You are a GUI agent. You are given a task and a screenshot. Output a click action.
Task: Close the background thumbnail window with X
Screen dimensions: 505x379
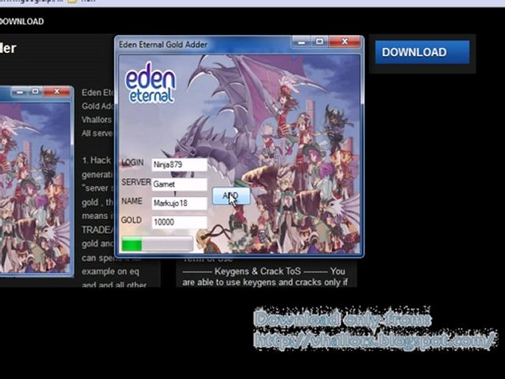(57, 92)
